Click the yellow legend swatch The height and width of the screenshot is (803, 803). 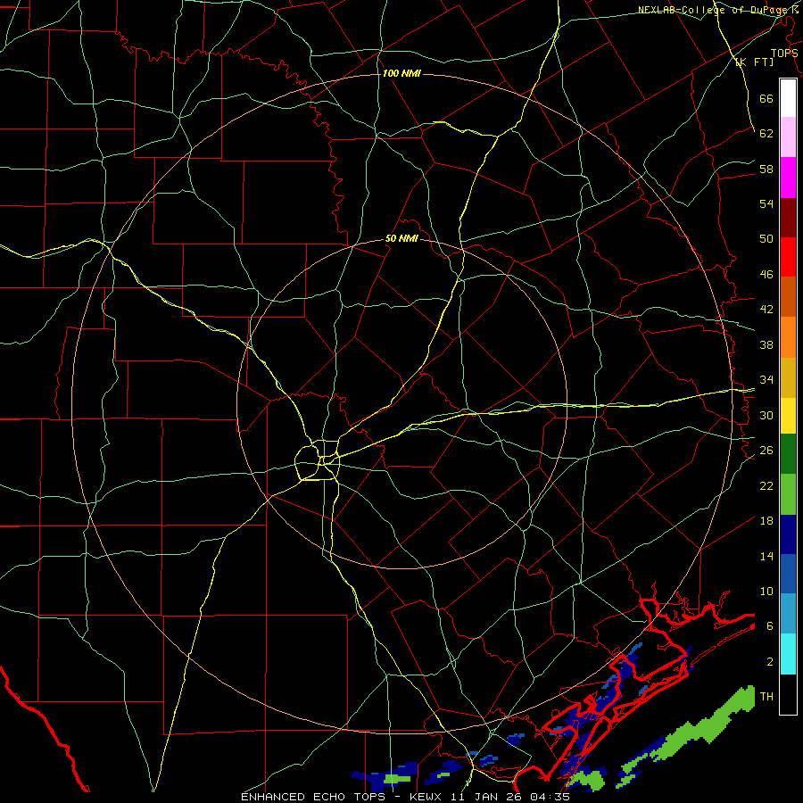point(788,415)
